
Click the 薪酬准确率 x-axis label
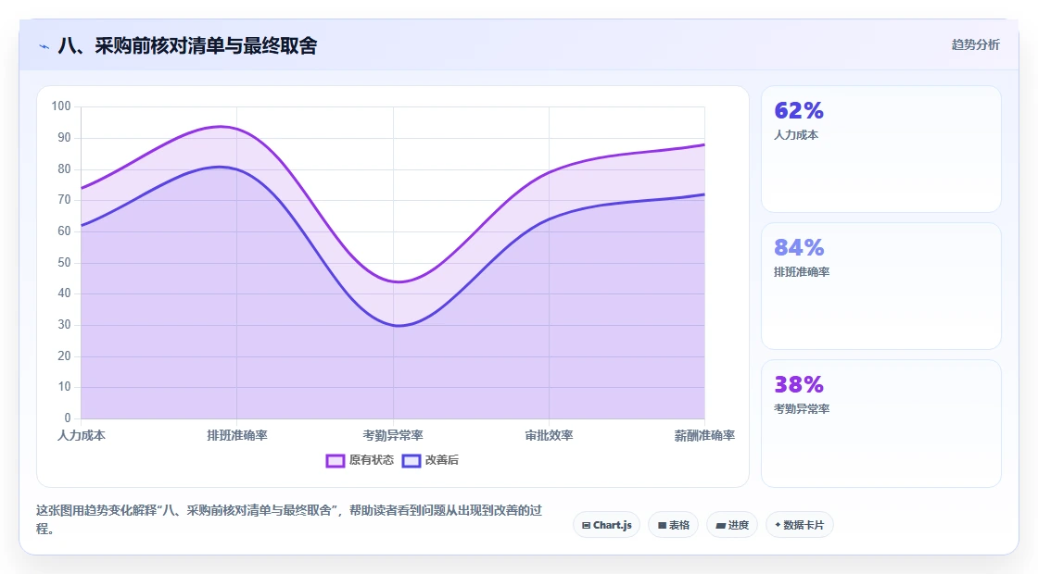(x=704, y=435)
